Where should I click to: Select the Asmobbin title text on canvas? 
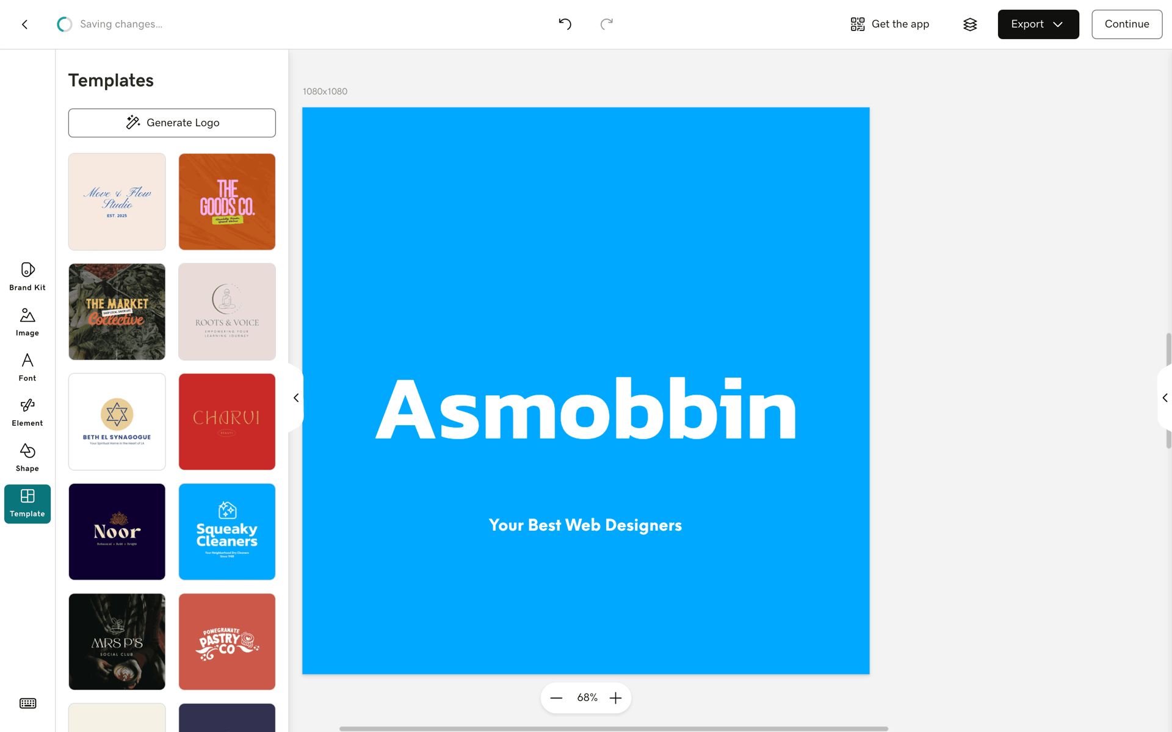point(586,409)
